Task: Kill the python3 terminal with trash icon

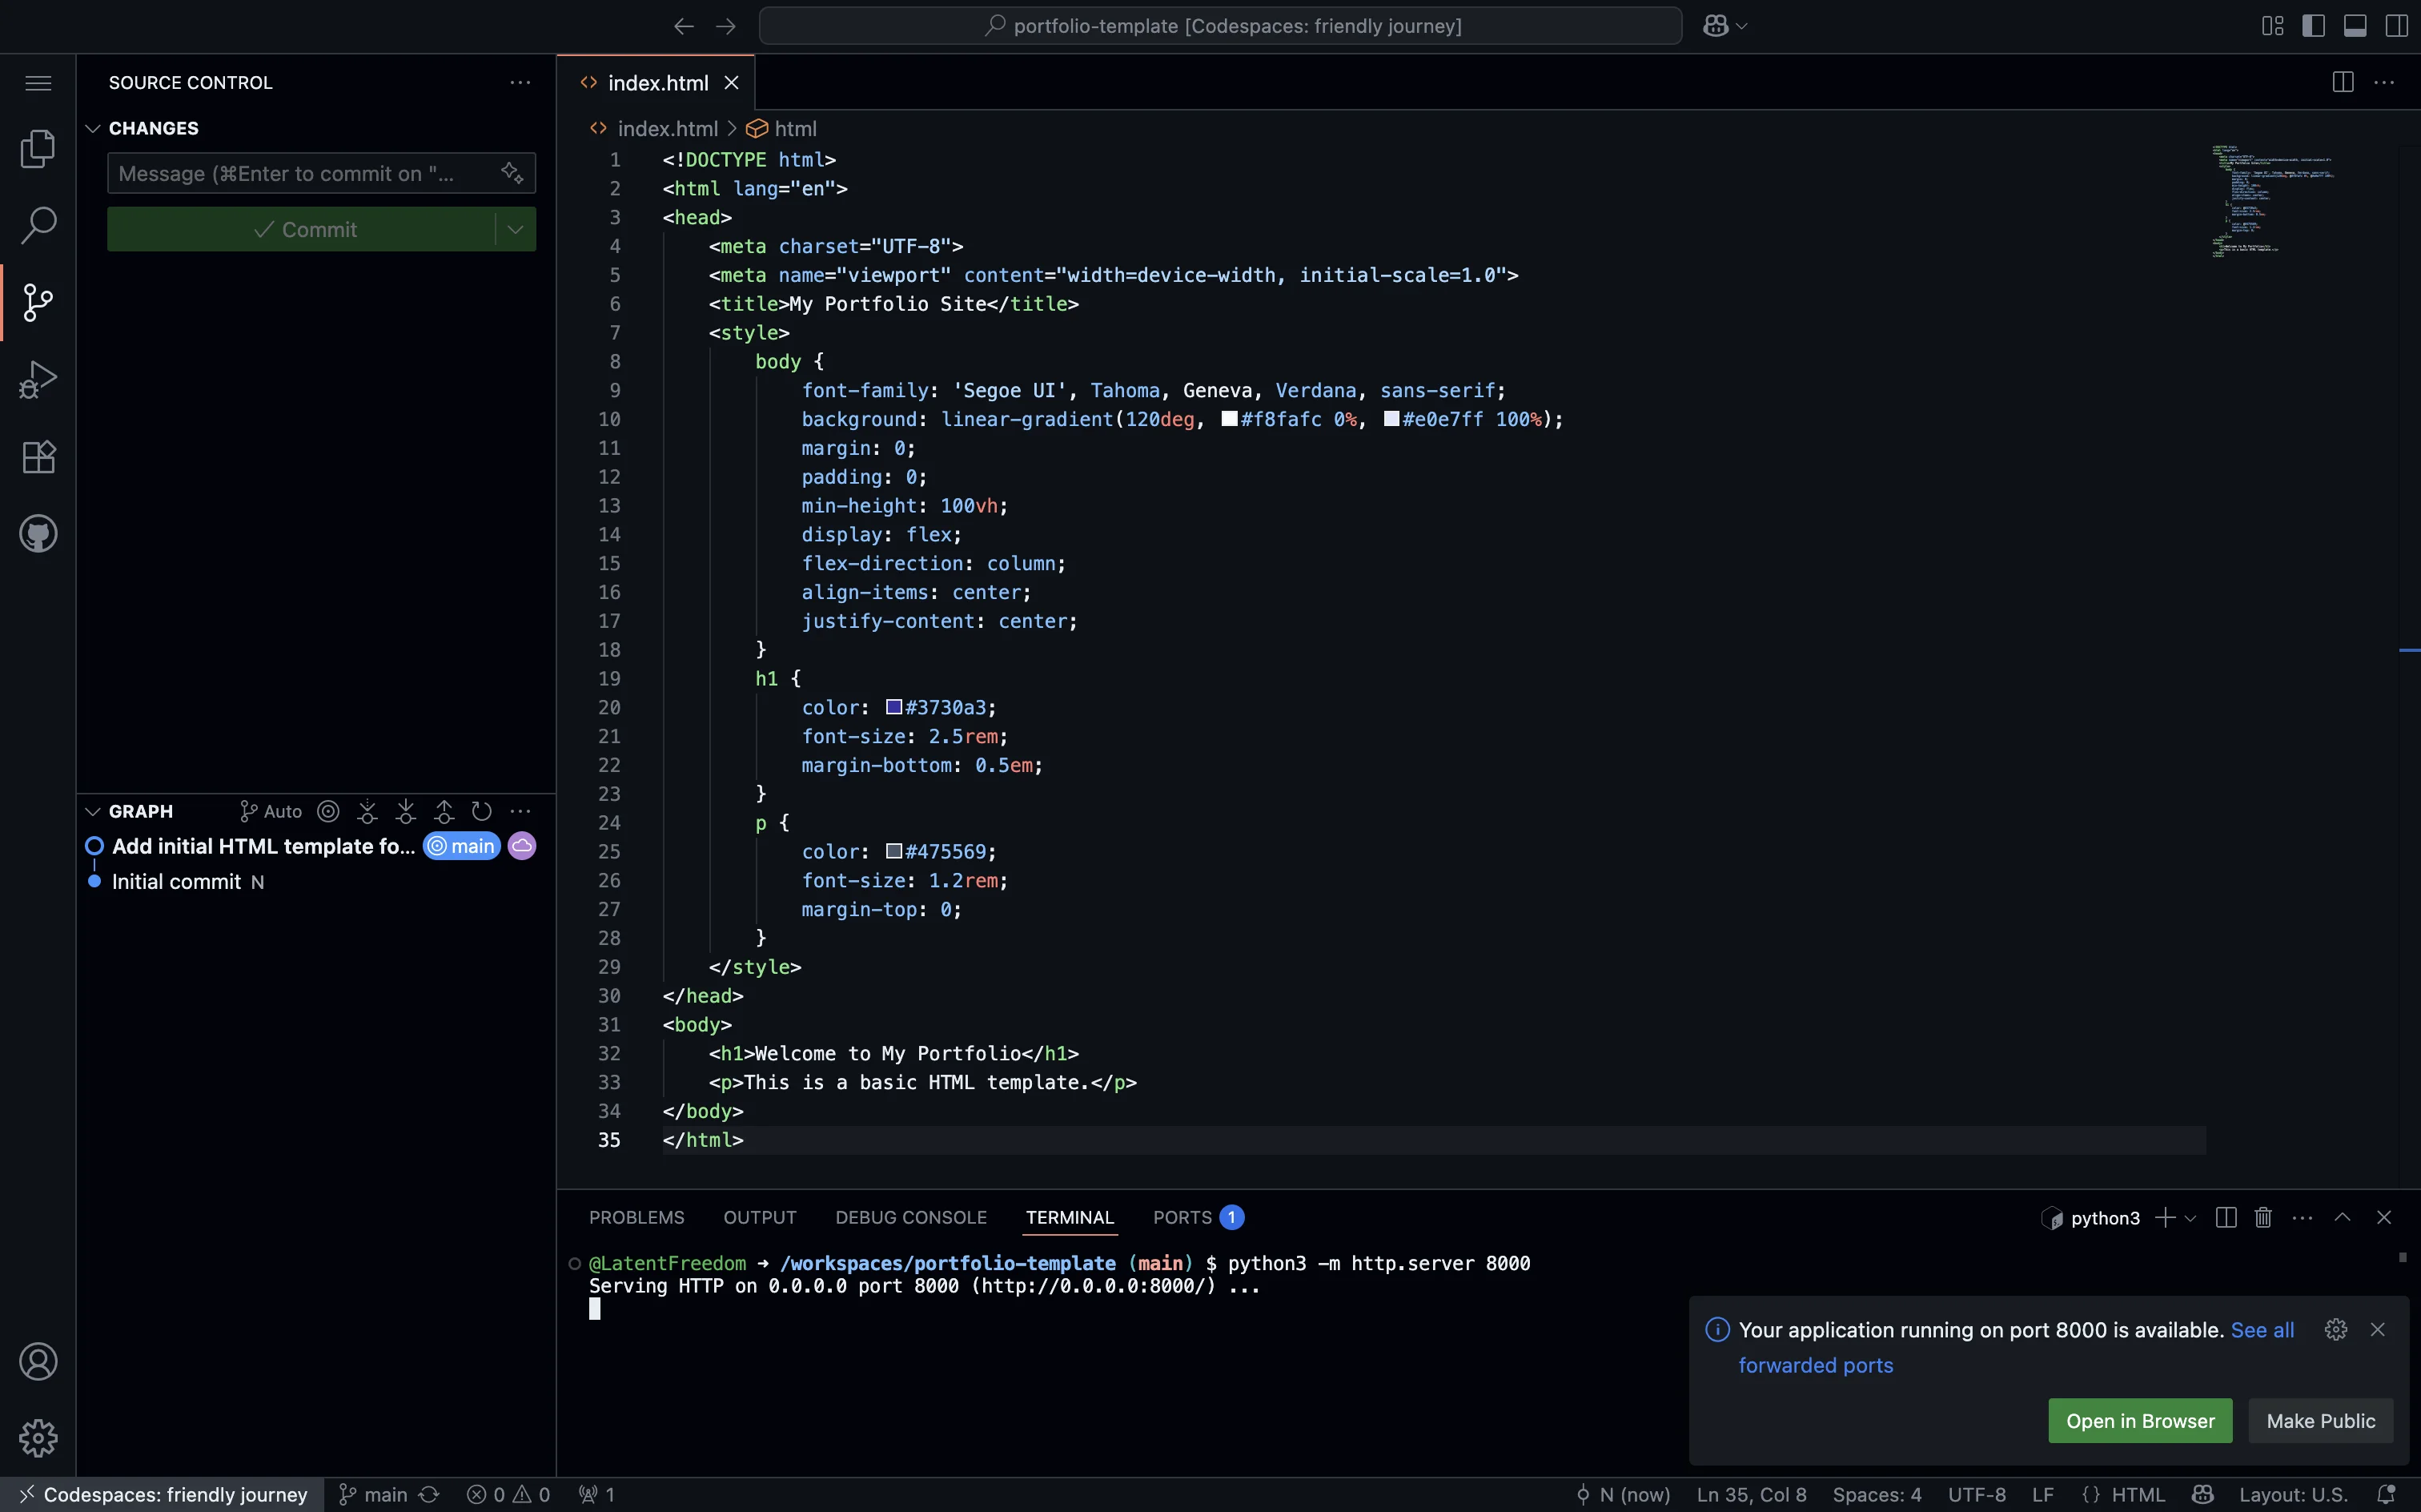Action: tap(2262, 1217)
